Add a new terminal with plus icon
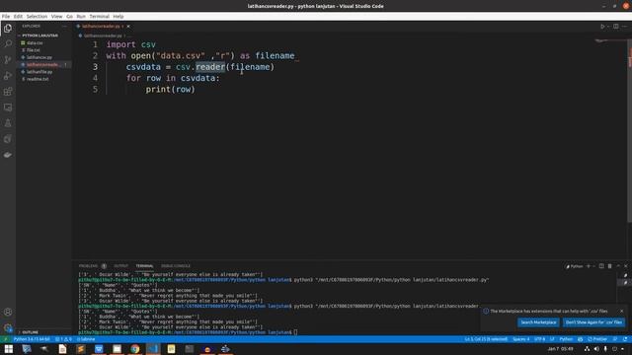The width and height of the screenshot is (632, 355). 589,266
